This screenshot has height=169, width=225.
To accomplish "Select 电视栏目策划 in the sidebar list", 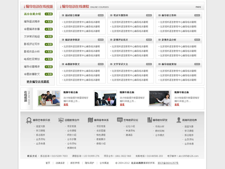I will pyautogui.click(x=32, y=59).
